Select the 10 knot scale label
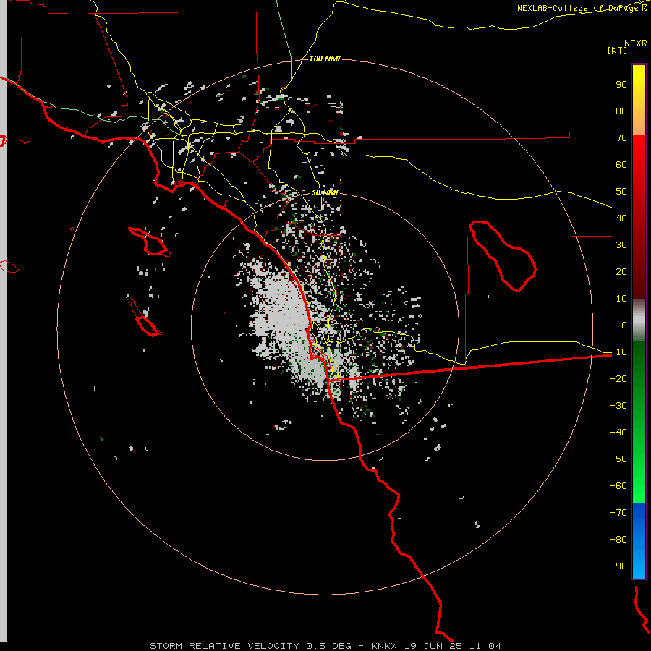Viewport: 651px width, 651px height. click(x=621, y=299)
